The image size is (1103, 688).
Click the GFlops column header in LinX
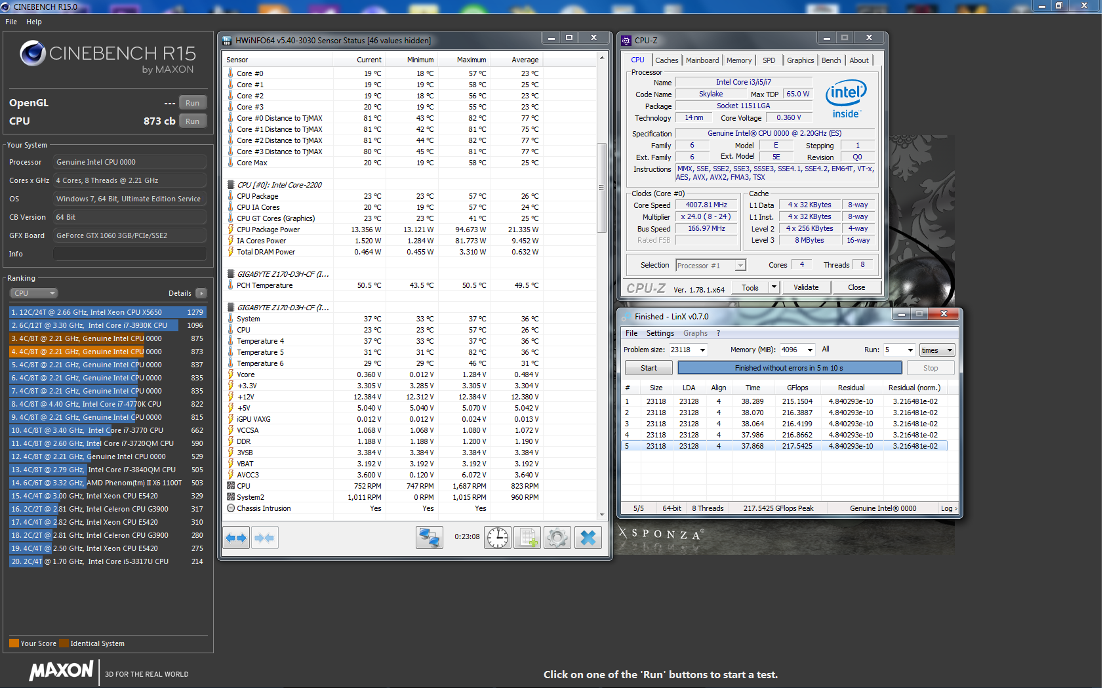pos(798,388)
